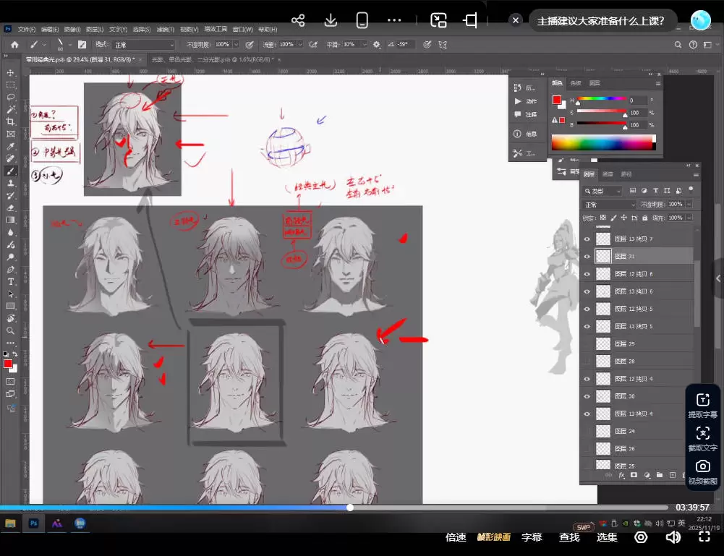This screenshot has height=556, width=724.
Task: Click the share icon in top bar
Action: [x=298, y=20]
